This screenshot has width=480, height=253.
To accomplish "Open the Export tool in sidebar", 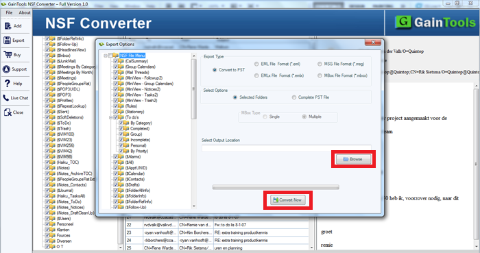I will [8, 40].
